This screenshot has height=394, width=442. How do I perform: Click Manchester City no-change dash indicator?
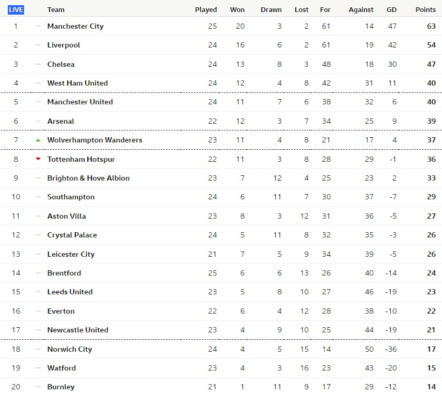38,26
